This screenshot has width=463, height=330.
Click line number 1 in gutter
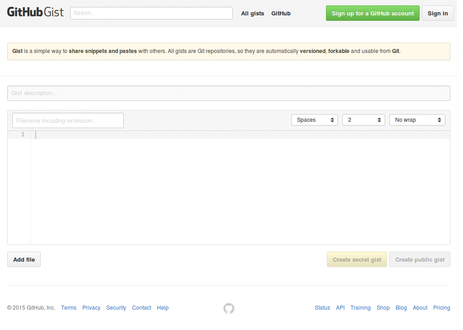click(x=23, y=134)
